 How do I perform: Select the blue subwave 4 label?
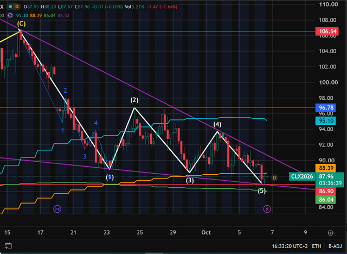tap(96, 123)
